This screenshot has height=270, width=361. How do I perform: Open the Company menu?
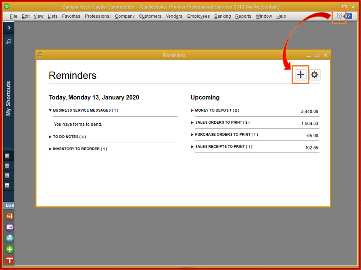click(125, 16)
